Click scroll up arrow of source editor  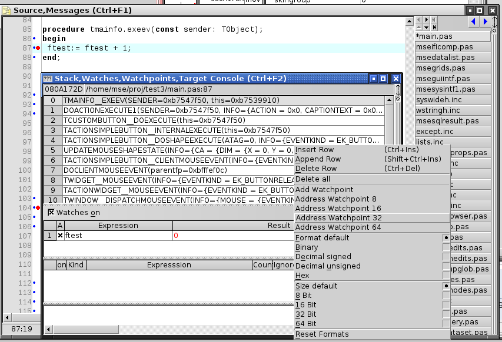[x=410, y=22]
